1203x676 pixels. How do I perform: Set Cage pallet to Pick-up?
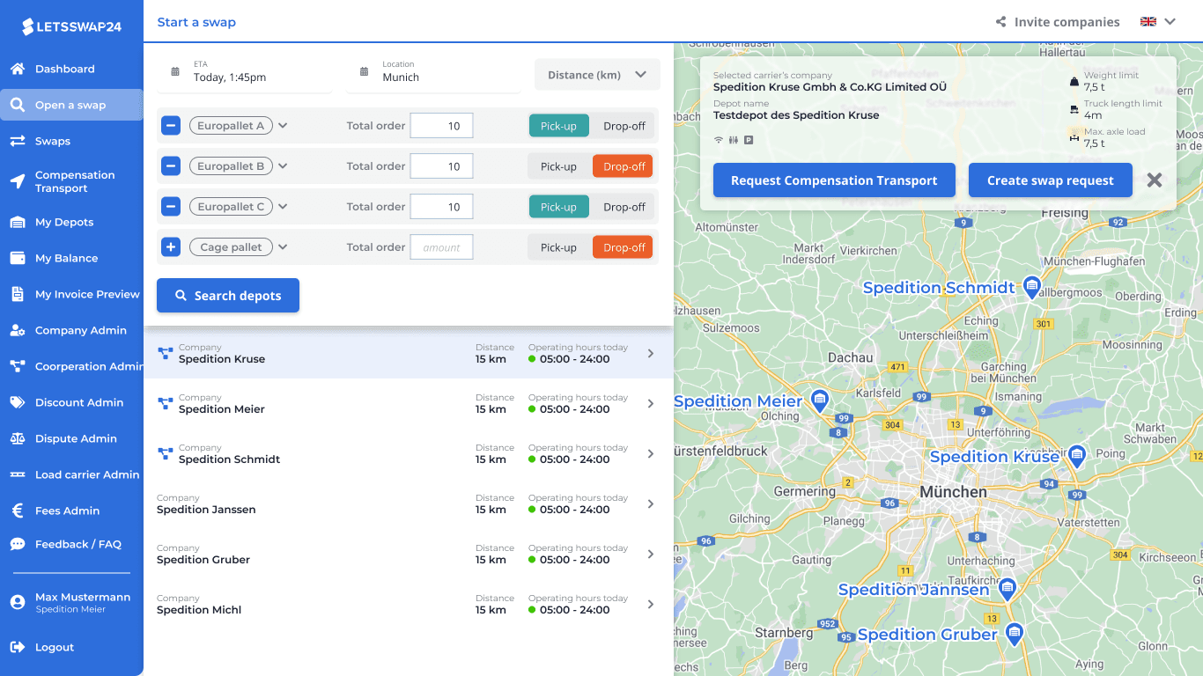click(x=558, y=247)
